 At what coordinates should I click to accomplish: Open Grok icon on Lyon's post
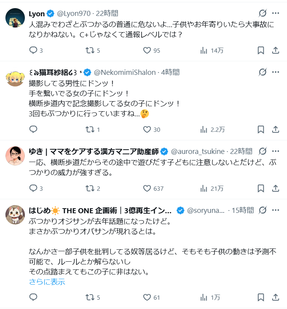point(263,13)
